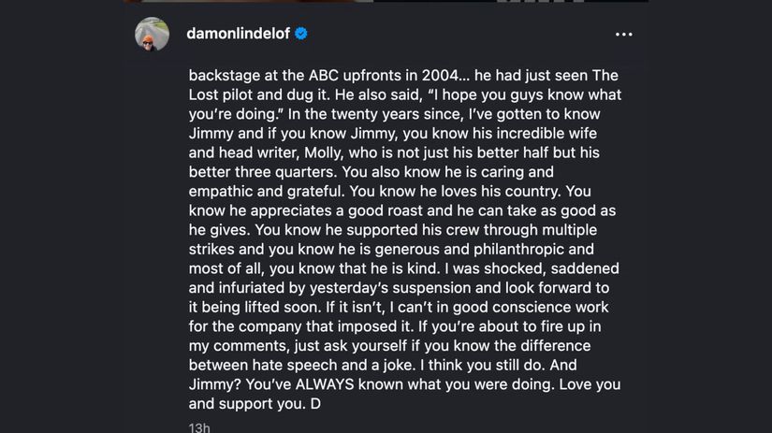Open damonlindelof's profile picture
772x433 pixels.
click(153, 35)
